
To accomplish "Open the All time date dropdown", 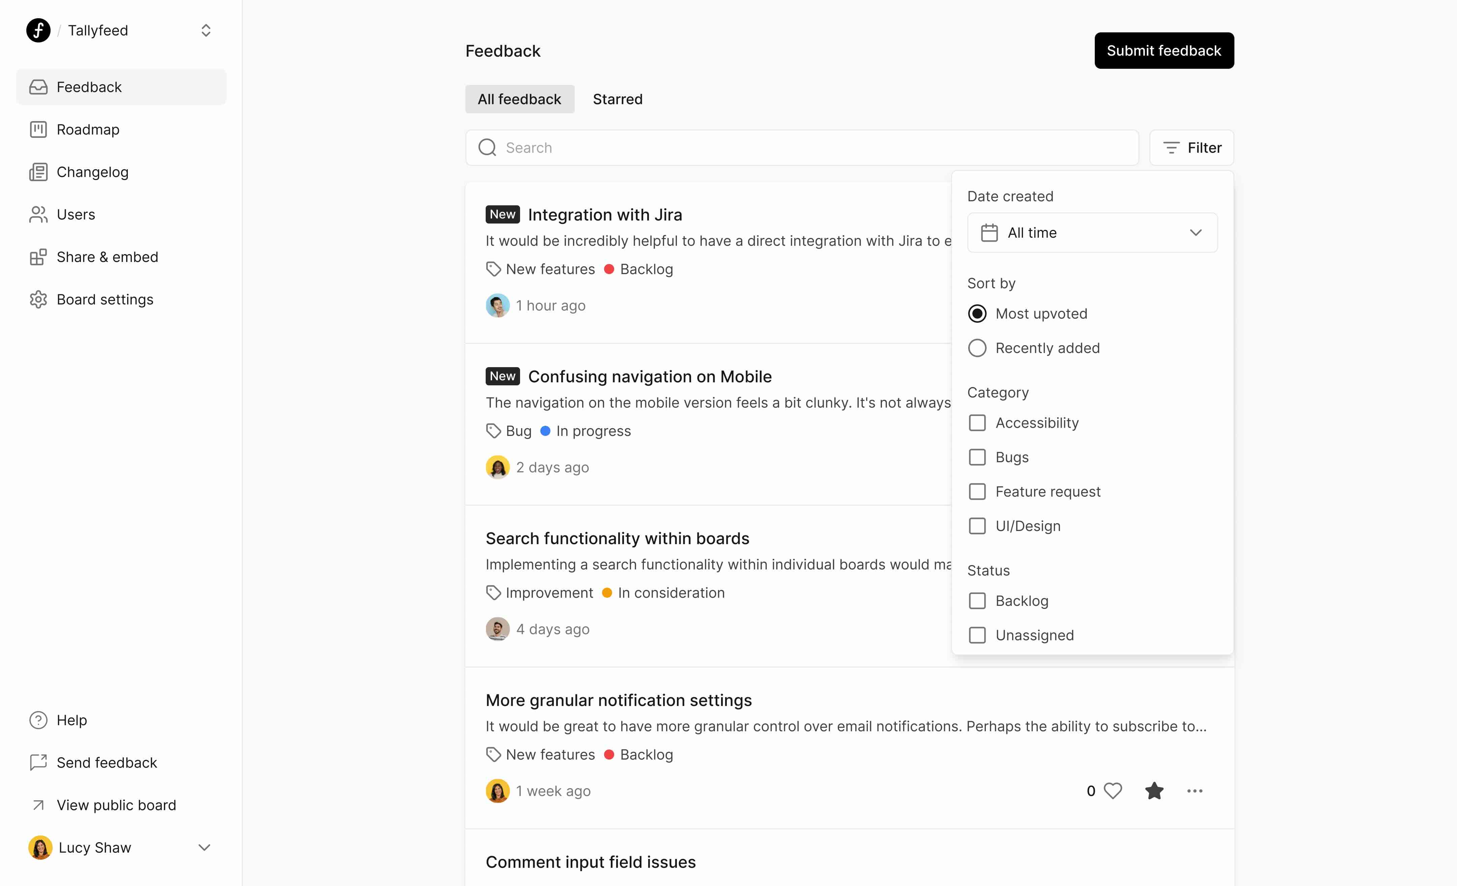I will pos(1091,233).
